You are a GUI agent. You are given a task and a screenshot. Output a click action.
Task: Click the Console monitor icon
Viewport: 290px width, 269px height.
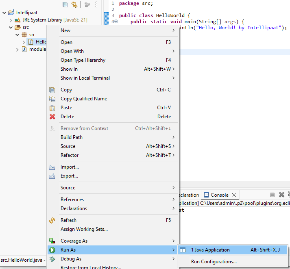(x=206, y=195)
